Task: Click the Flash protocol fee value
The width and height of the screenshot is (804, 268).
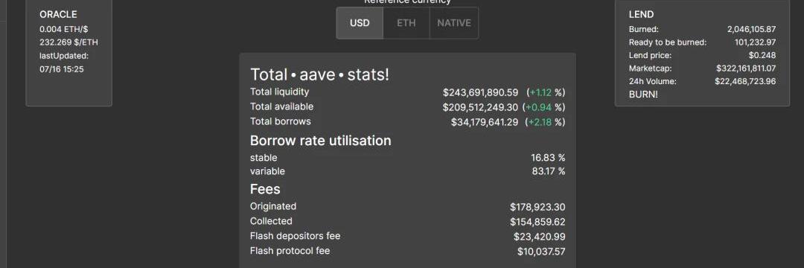Action: point(541,252)
